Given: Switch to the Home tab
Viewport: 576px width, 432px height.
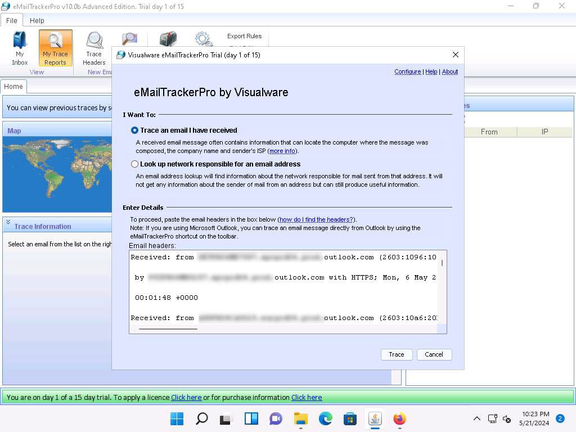Looking at the screenshot, I should pyautogui.click(x=13, y=86).
